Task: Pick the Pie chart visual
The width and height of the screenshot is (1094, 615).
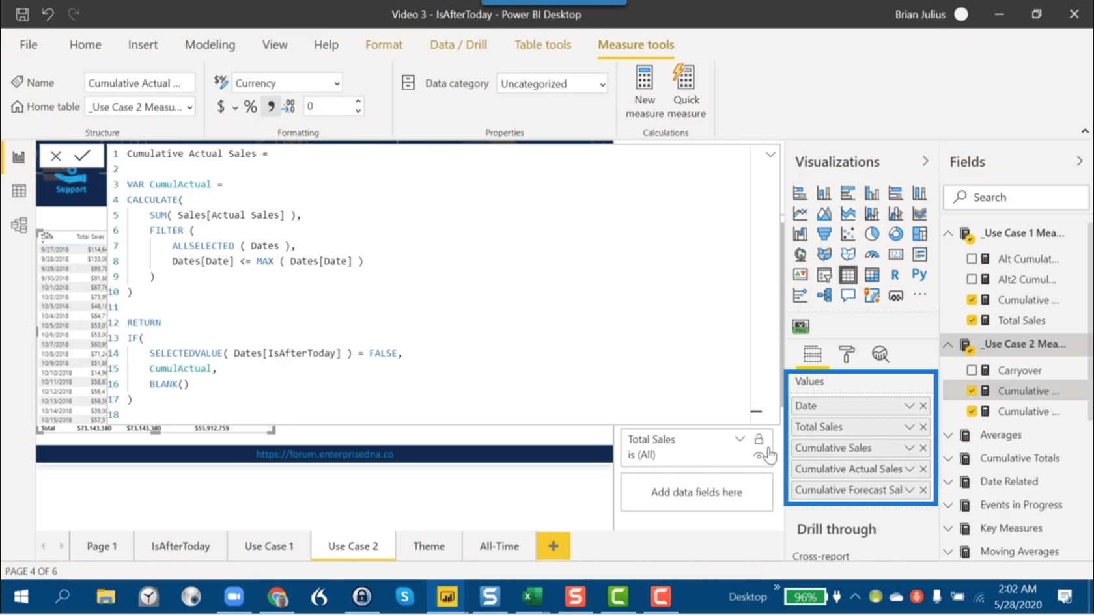Action: 872,234
